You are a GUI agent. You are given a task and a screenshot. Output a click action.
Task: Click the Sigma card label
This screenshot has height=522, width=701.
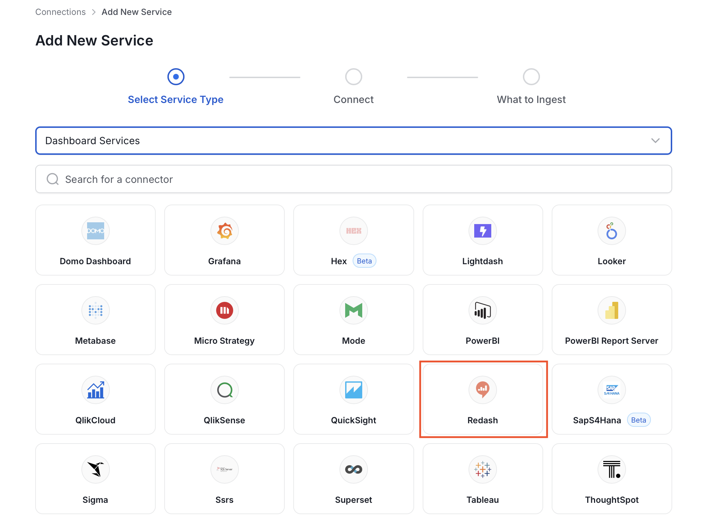[95, 500]
